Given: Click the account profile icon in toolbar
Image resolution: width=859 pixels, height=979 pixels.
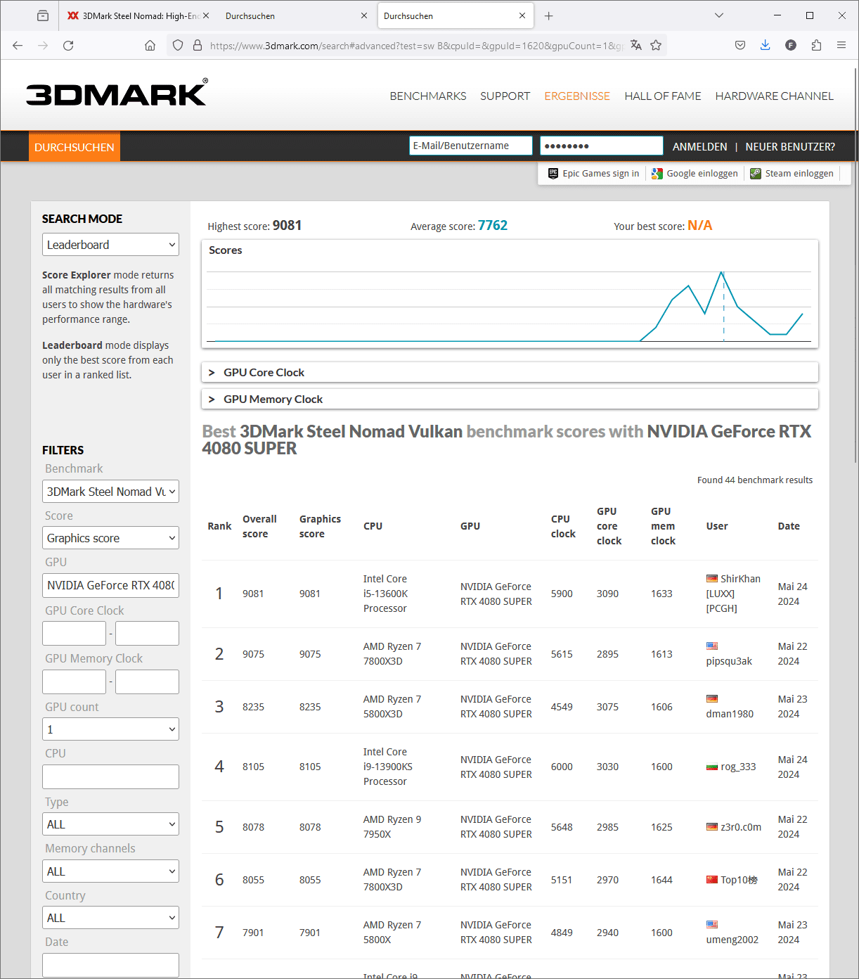Looking at the screenshot, I should (791, 45).
